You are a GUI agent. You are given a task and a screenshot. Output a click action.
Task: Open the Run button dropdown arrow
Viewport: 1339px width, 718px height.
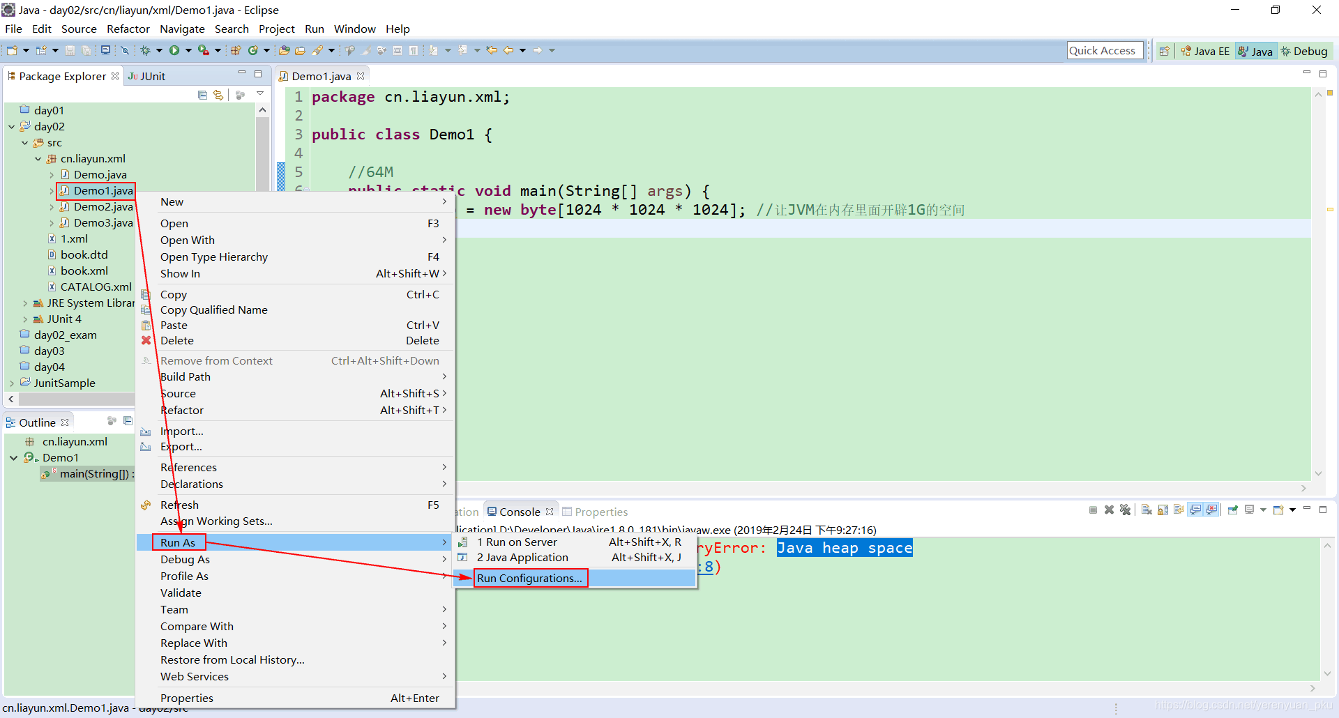[188, 50]
